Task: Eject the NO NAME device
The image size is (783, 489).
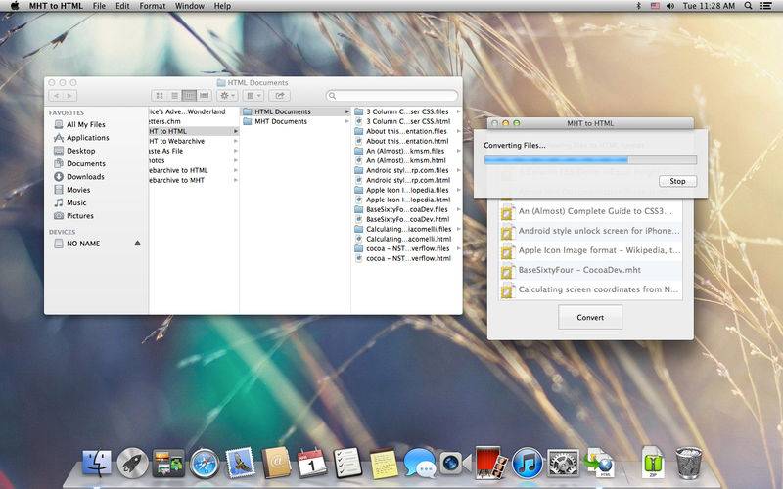Action: pyautogui.click(x=137, y=244)
